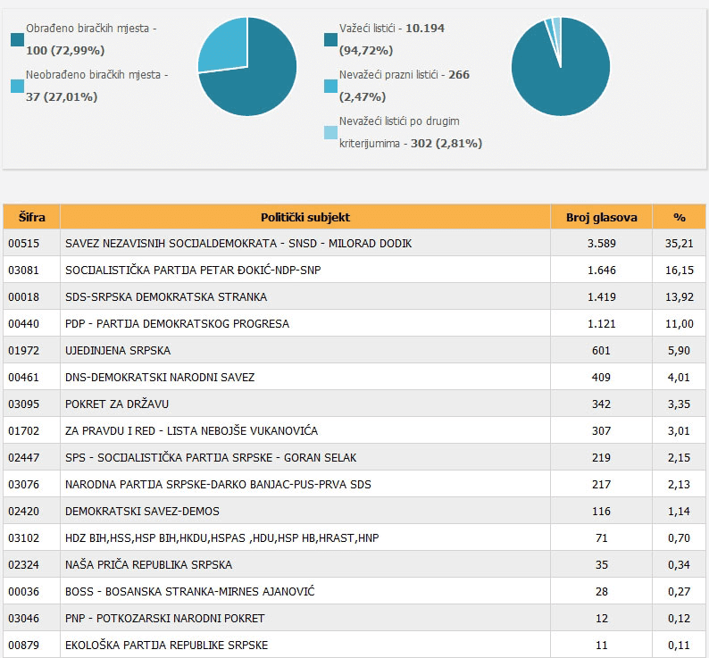Screen dimensions: 709x658
Task: Click the dark teal Obrađeno biračkih mjesta swatch
Action: (17, 40)
